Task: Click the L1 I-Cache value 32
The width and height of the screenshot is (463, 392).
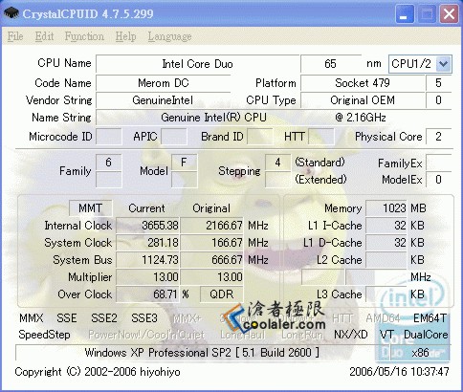Action: (x=386, y=226)
